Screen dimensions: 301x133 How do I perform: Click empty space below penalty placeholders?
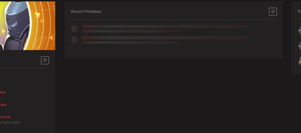[174, 52]
